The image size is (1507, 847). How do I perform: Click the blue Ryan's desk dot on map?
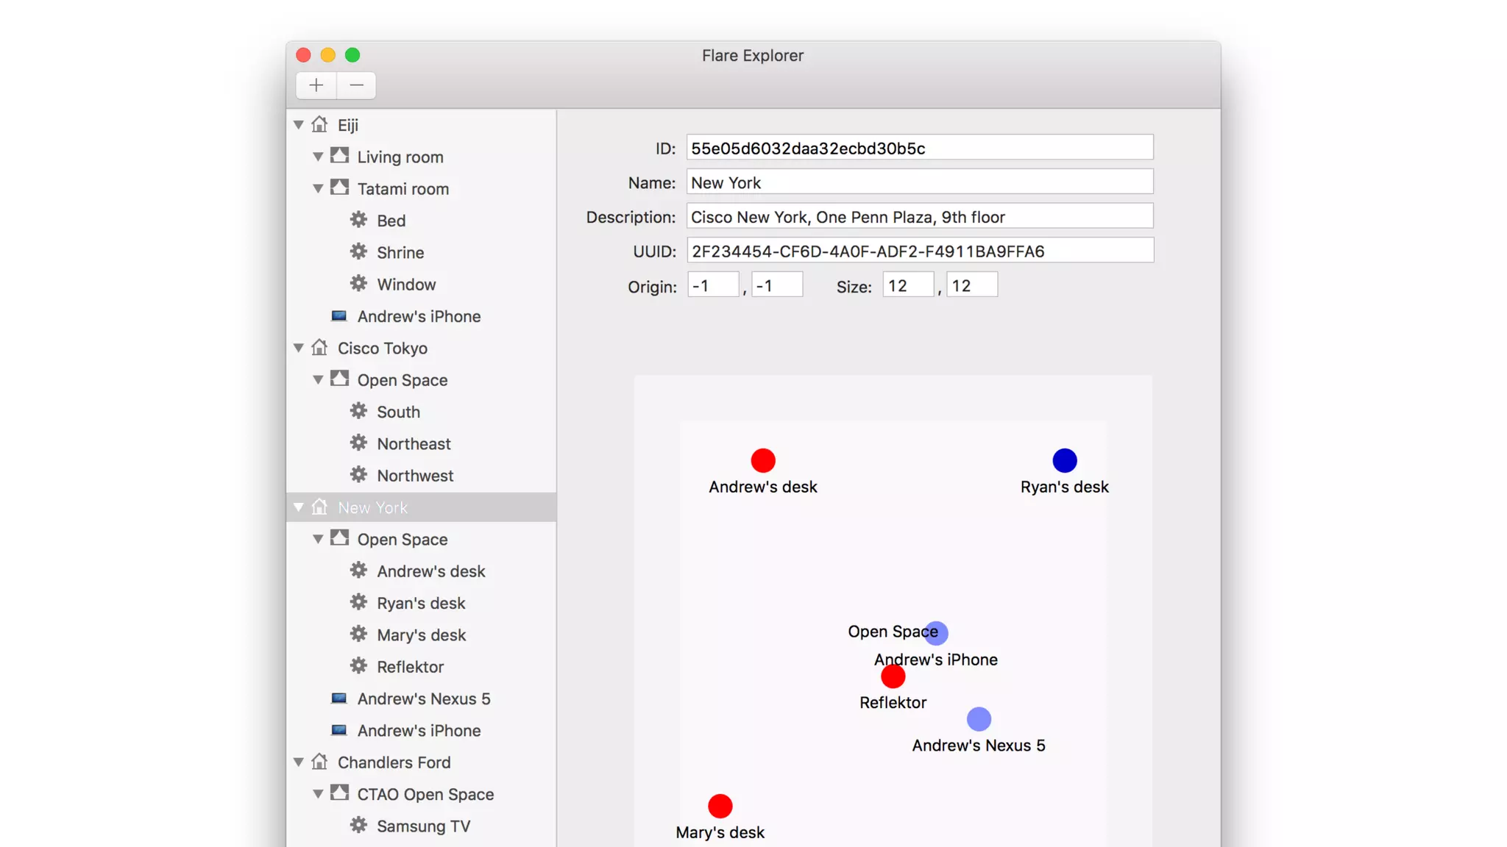coord(1064,460)
